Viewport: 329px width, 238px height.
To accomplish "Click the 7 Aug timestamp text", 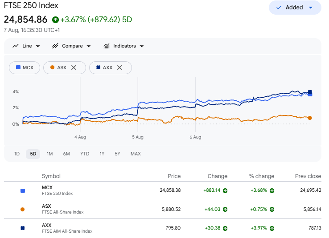I will pos(32,30).
